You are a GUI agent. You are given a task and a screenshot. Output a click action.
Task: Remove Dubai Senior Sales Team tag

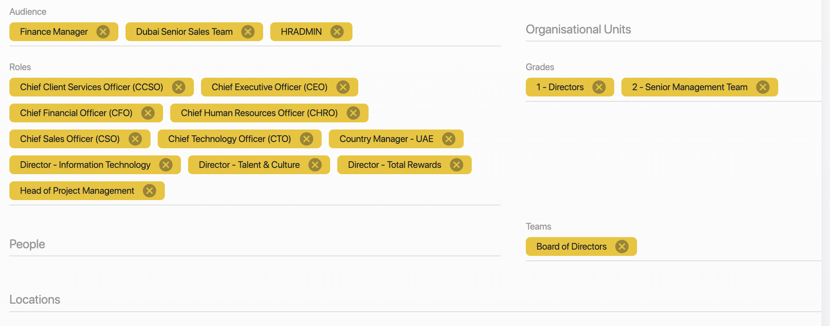(248, 32)
